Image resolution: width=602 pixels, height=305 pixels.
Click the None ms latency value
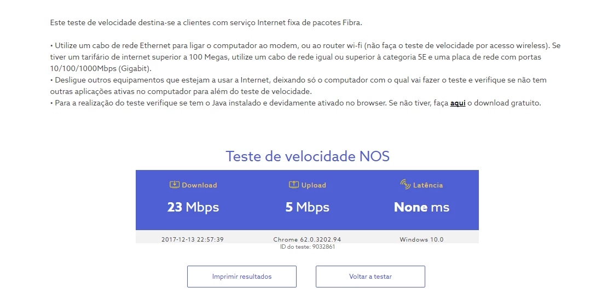(x=421, y=207)
